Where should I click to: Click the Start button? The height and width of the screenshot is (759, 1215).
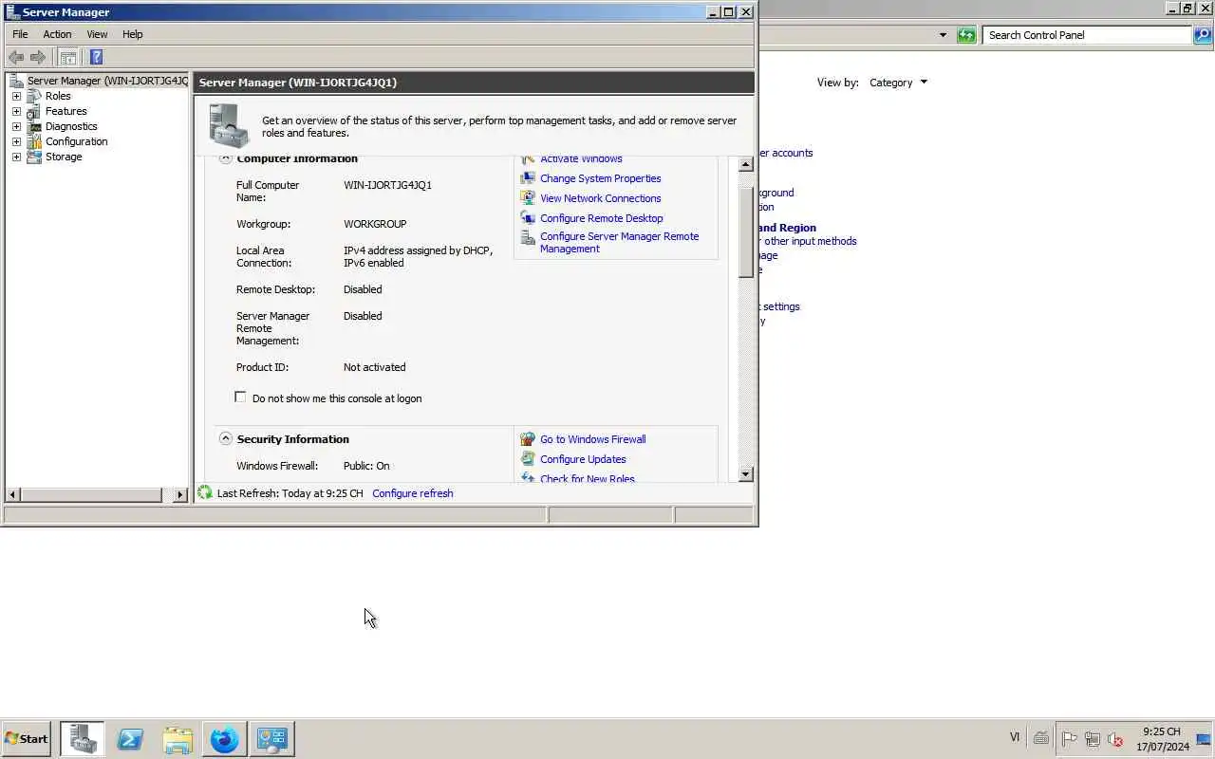(x=27, y=738)
